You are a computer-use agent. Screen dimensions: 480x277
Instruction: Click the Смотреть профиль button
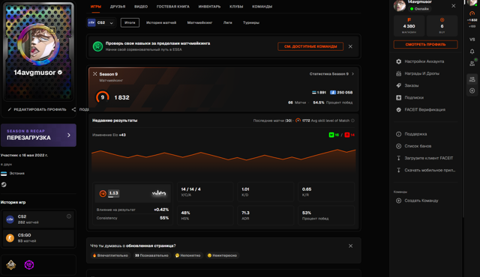[x=425, y=45]
